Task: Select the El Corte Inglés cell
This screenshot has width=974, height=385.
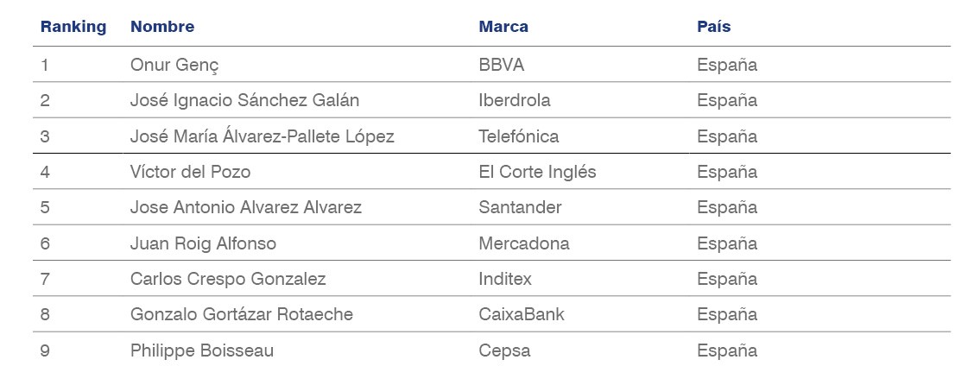Action: click(537, 172)
